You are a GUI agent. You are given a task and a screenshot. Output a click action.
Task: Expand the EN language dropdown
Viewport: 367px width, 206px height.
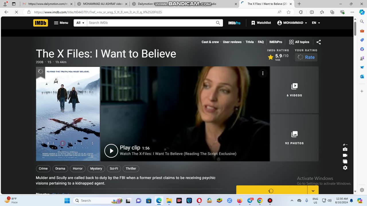pyautogui.click(x=316, y=23)
